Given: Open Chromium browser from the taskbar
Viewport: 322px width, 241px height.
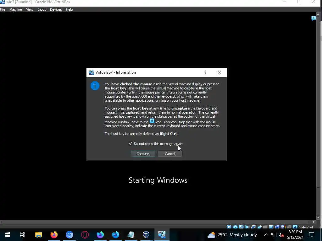Looking at the screenshot, I should coord(69,235).
